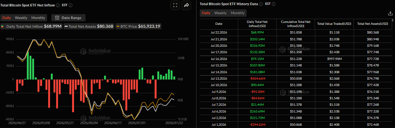
Task: Switch history table to Monthly
Action: pyautogui.click(x=238, y=13)
